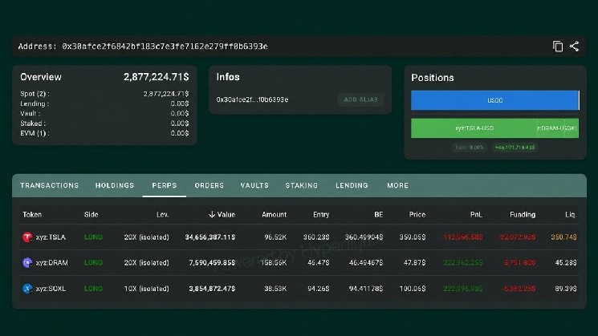Screen dimensions: 598x336
Task: Click the shortened address in Infos card
Action: point(252,99)
